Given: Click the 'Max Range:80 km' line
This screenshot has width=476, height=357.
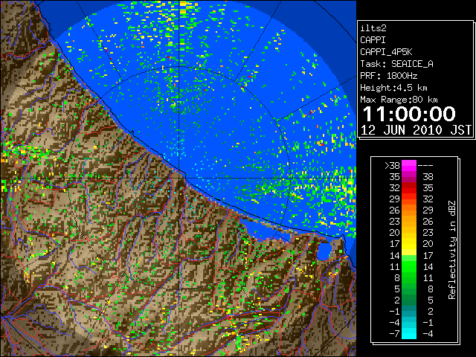Looking at the screenshot, I should pyautogui.click(x=399, y=100).
